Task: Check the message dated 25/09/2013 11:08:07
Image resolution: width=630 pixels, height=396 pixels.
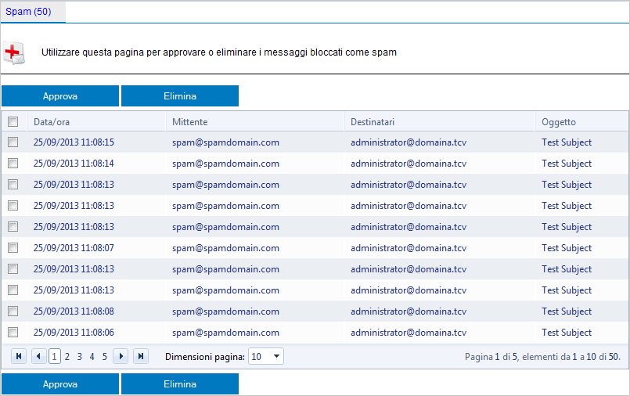Action: [x=13, y=247]
